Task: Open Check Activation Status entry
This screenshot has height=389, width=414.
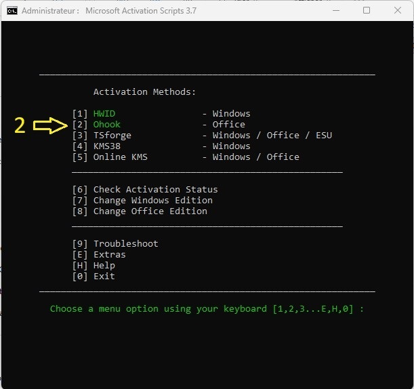Action: click(155, 190)
